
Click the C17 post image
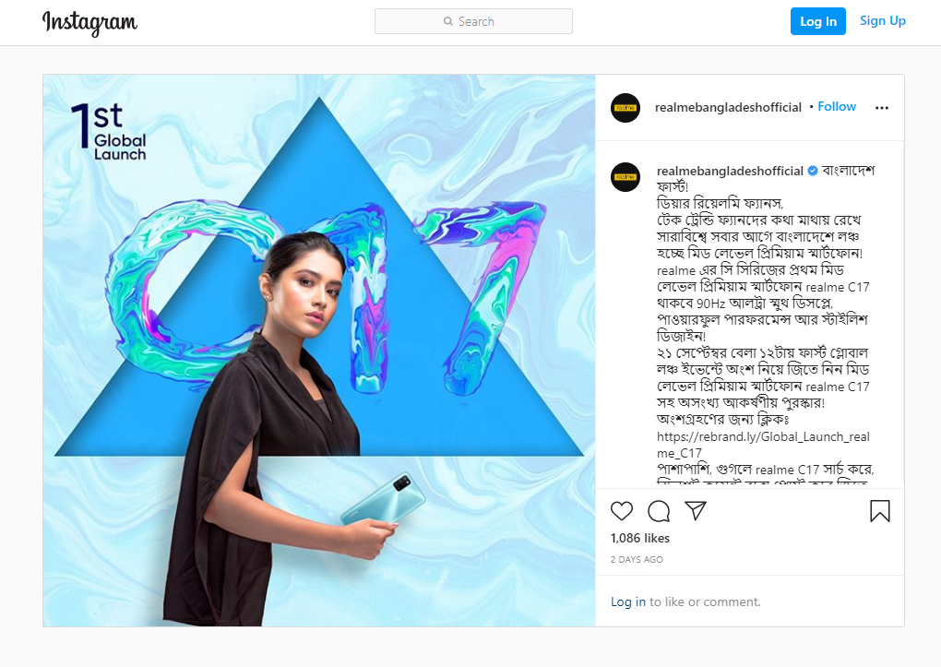click(x=319, y=351)
